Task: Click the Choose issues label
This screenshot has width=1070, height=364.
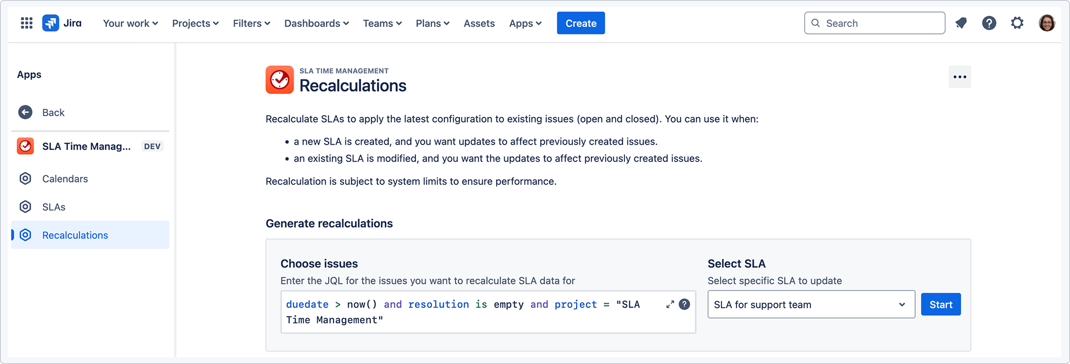Action: pos(319,264)
